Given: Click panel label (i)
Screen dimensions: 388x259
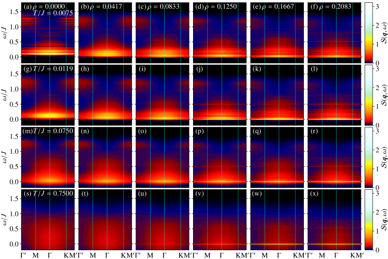Looking at the screenshot, I should point(142,69).
